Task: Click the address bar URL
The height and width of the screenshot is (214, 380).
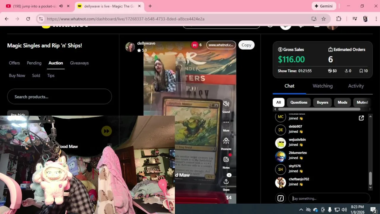Action: pyautogui.click(x=126, y=19)
